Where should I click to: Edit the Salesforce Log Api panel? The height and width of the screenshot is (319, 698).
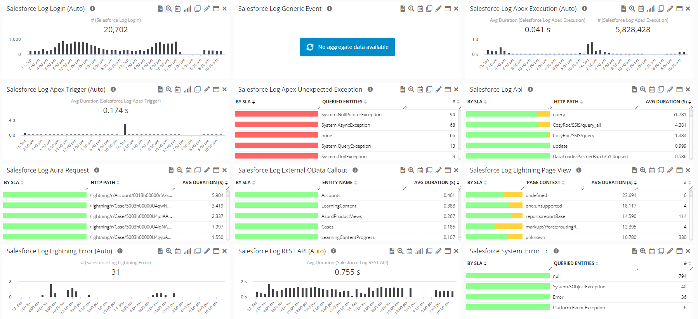670,89
